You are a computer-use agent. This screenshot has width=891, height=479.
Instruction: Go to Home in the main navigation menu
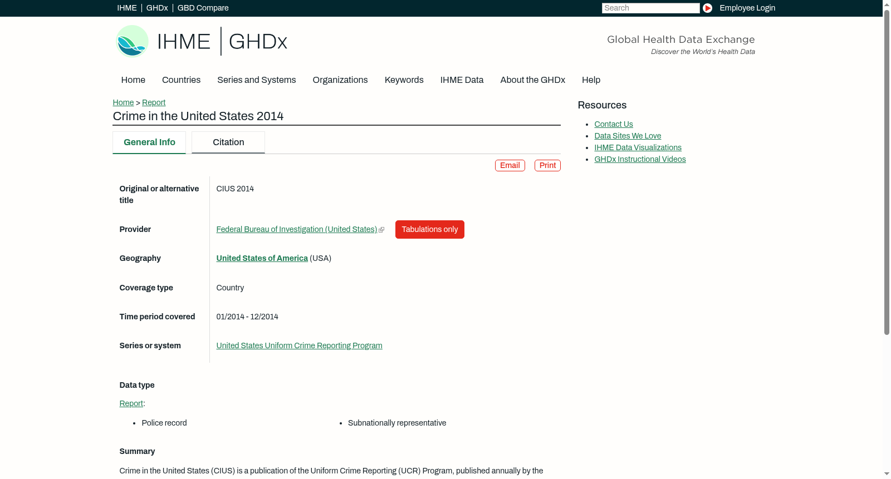pyautogui.click(x=133, y=80)
